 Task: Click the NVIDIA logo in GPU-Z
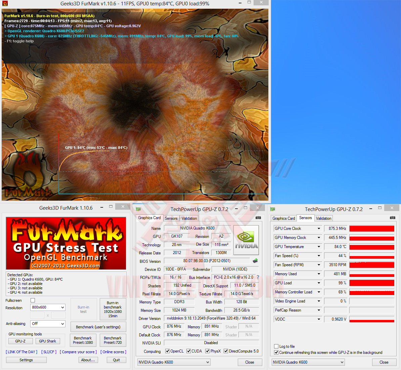coord(246,240)
